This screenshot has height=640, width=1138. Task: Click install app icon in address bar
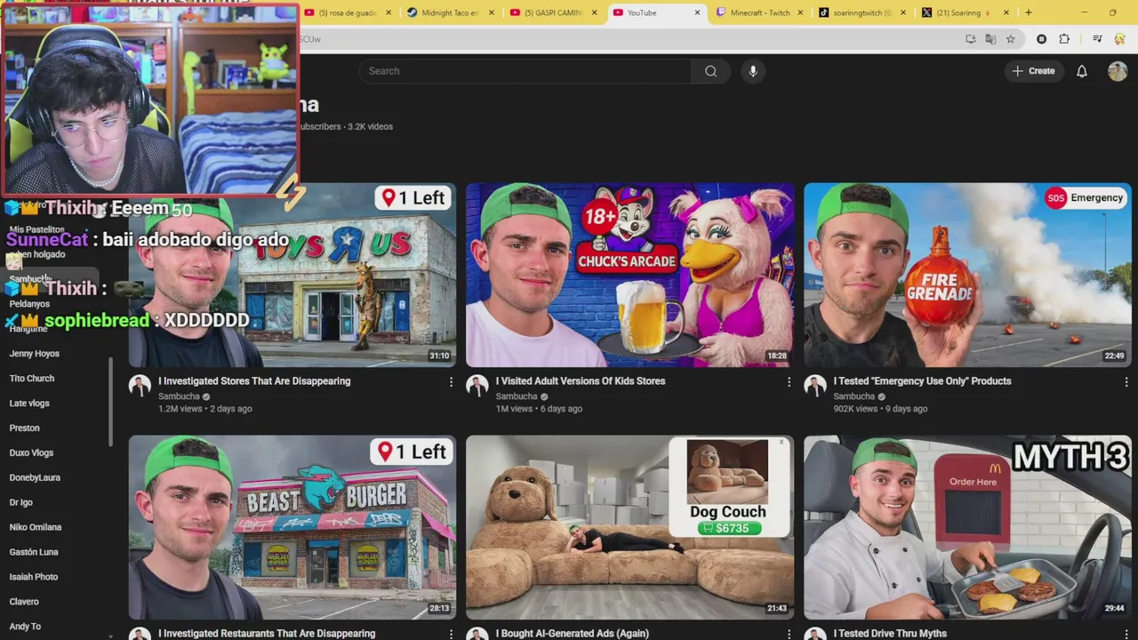[970, 39]
